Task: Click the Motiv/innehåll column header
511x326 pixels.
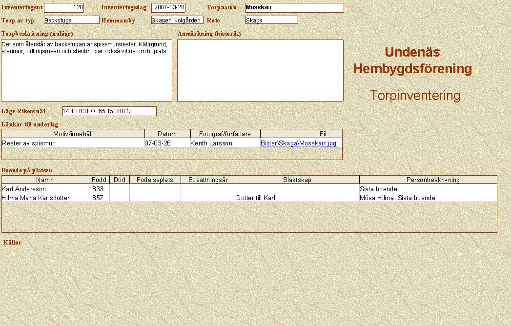Action: (73, 134)
